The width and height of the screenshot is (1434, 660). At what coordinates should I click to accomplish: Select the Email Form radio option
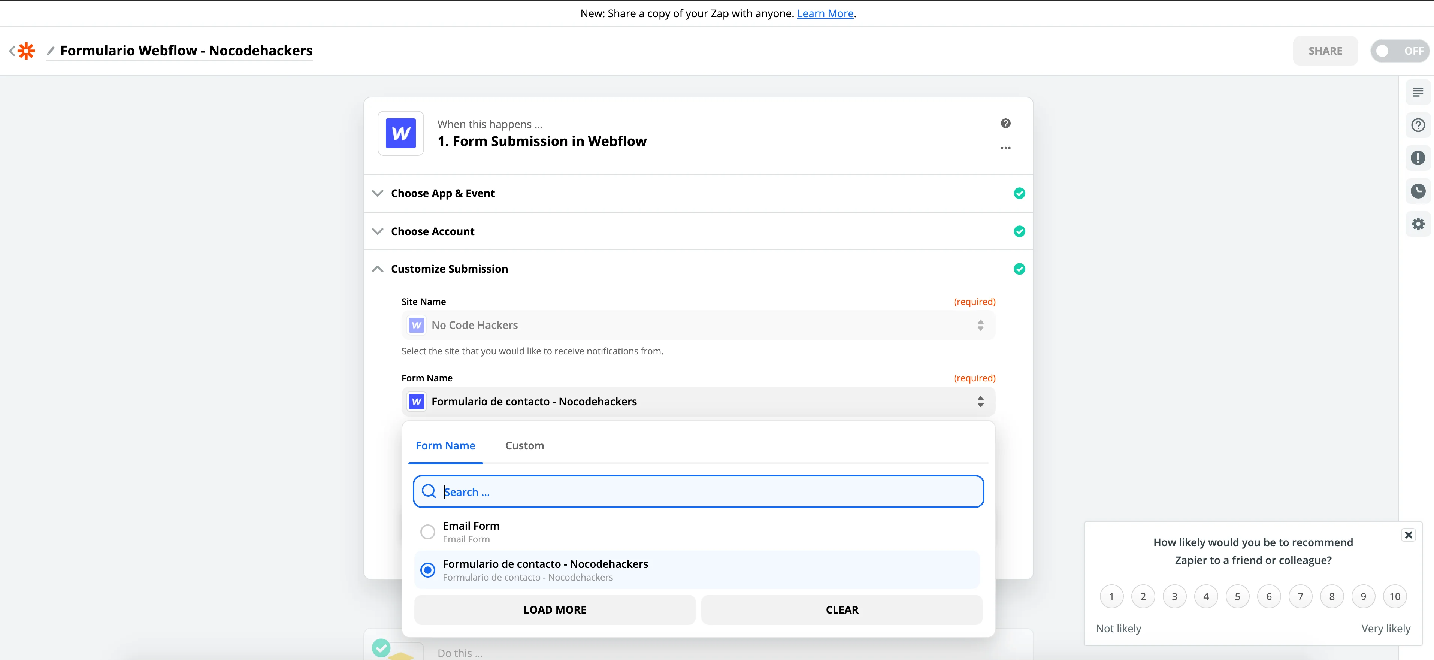point(427,532)
